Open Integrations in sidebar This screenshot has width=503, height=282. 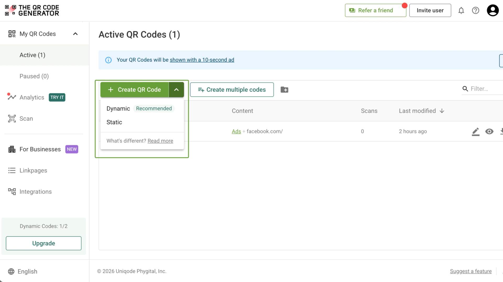coord(35,192)
